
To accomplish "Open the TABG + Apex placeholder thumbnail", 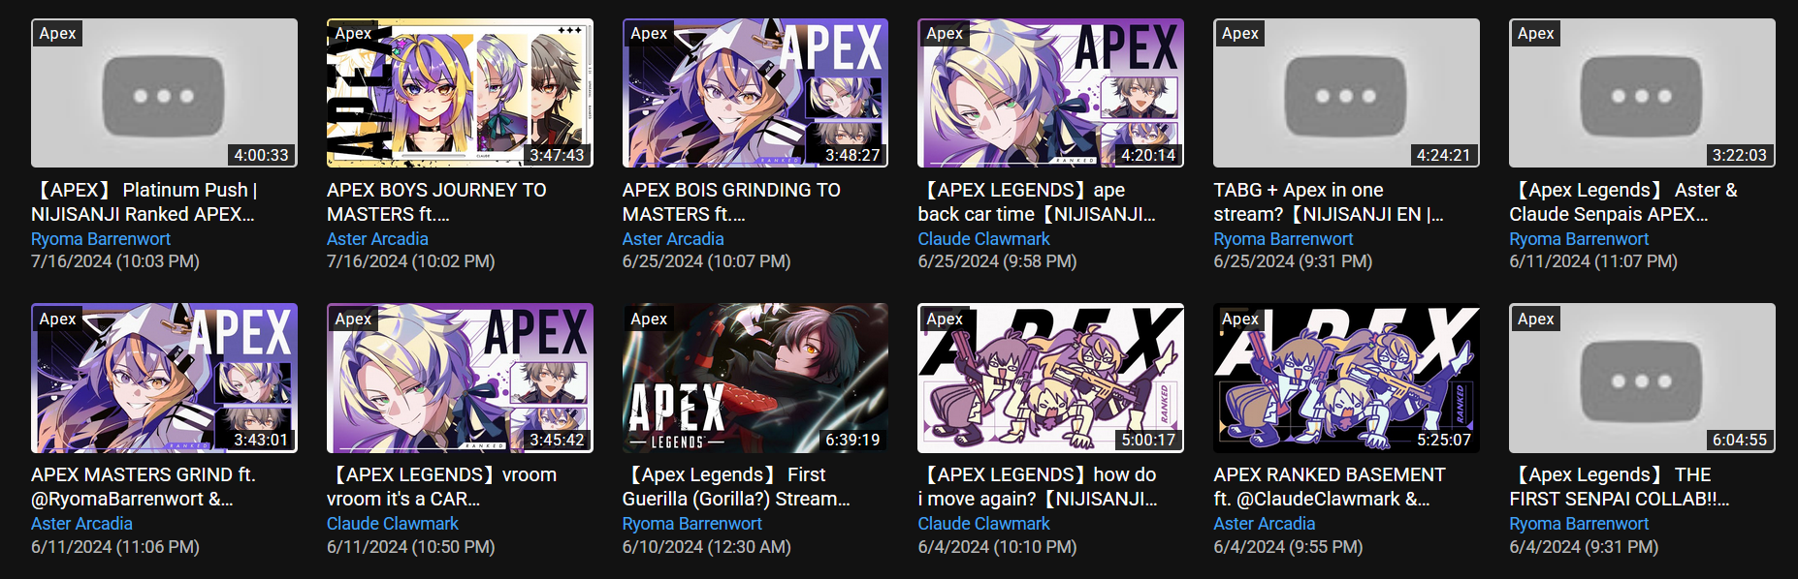I will click(x=1346, y=93).
